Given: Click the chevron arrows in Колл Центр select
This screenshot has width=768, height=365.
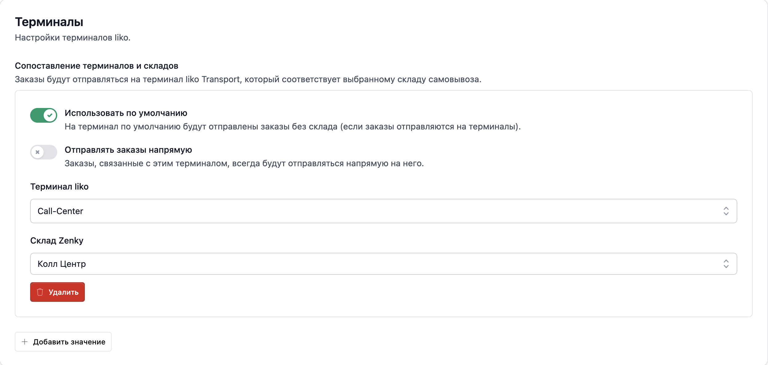Looking at the screenshot, I should [x=726, y=264].
